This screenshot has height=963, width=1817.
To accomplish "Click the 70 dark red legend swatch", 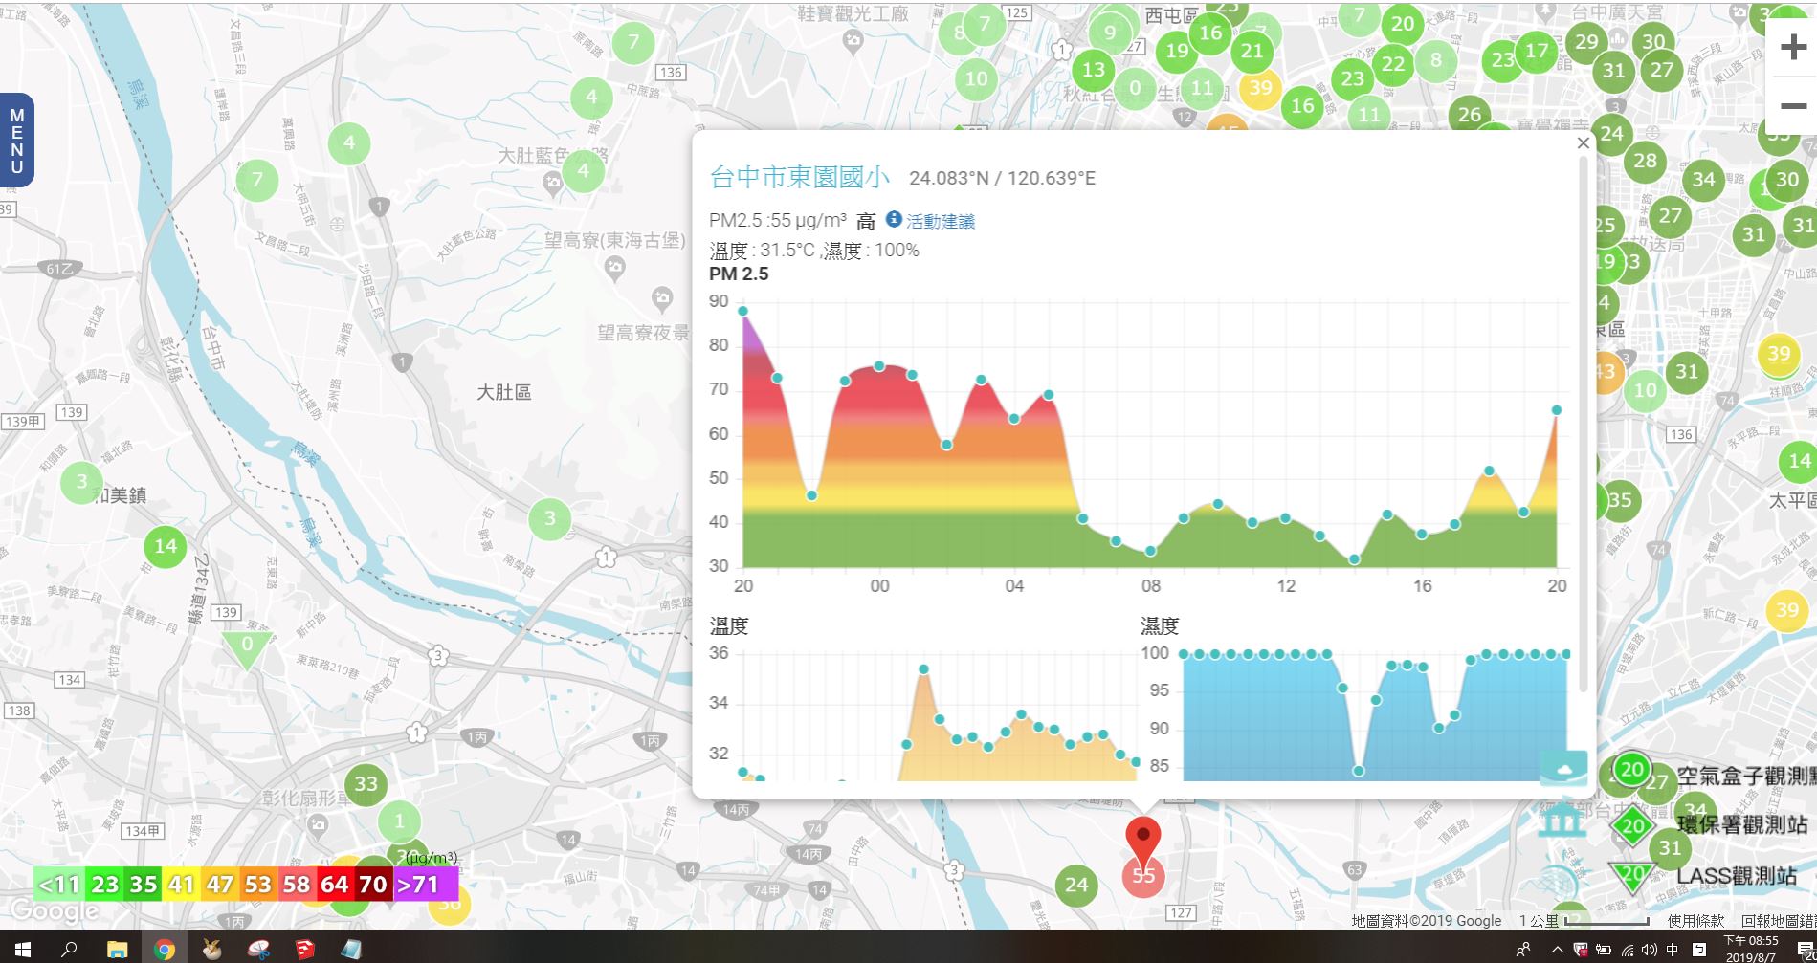I will tap(373, 885).
